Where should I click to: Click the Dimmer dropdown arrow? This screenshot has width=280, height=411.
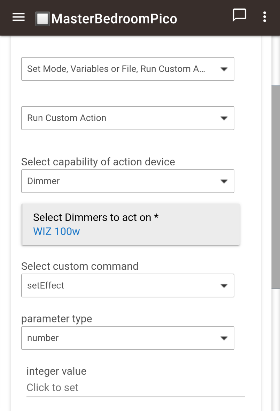(224, 181)
